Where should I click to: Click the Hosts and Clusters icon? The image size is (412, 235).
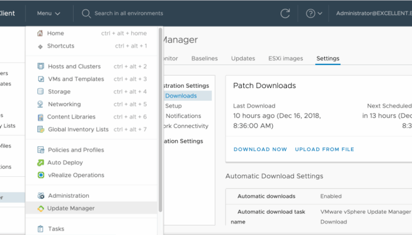[x=40, y=66]
